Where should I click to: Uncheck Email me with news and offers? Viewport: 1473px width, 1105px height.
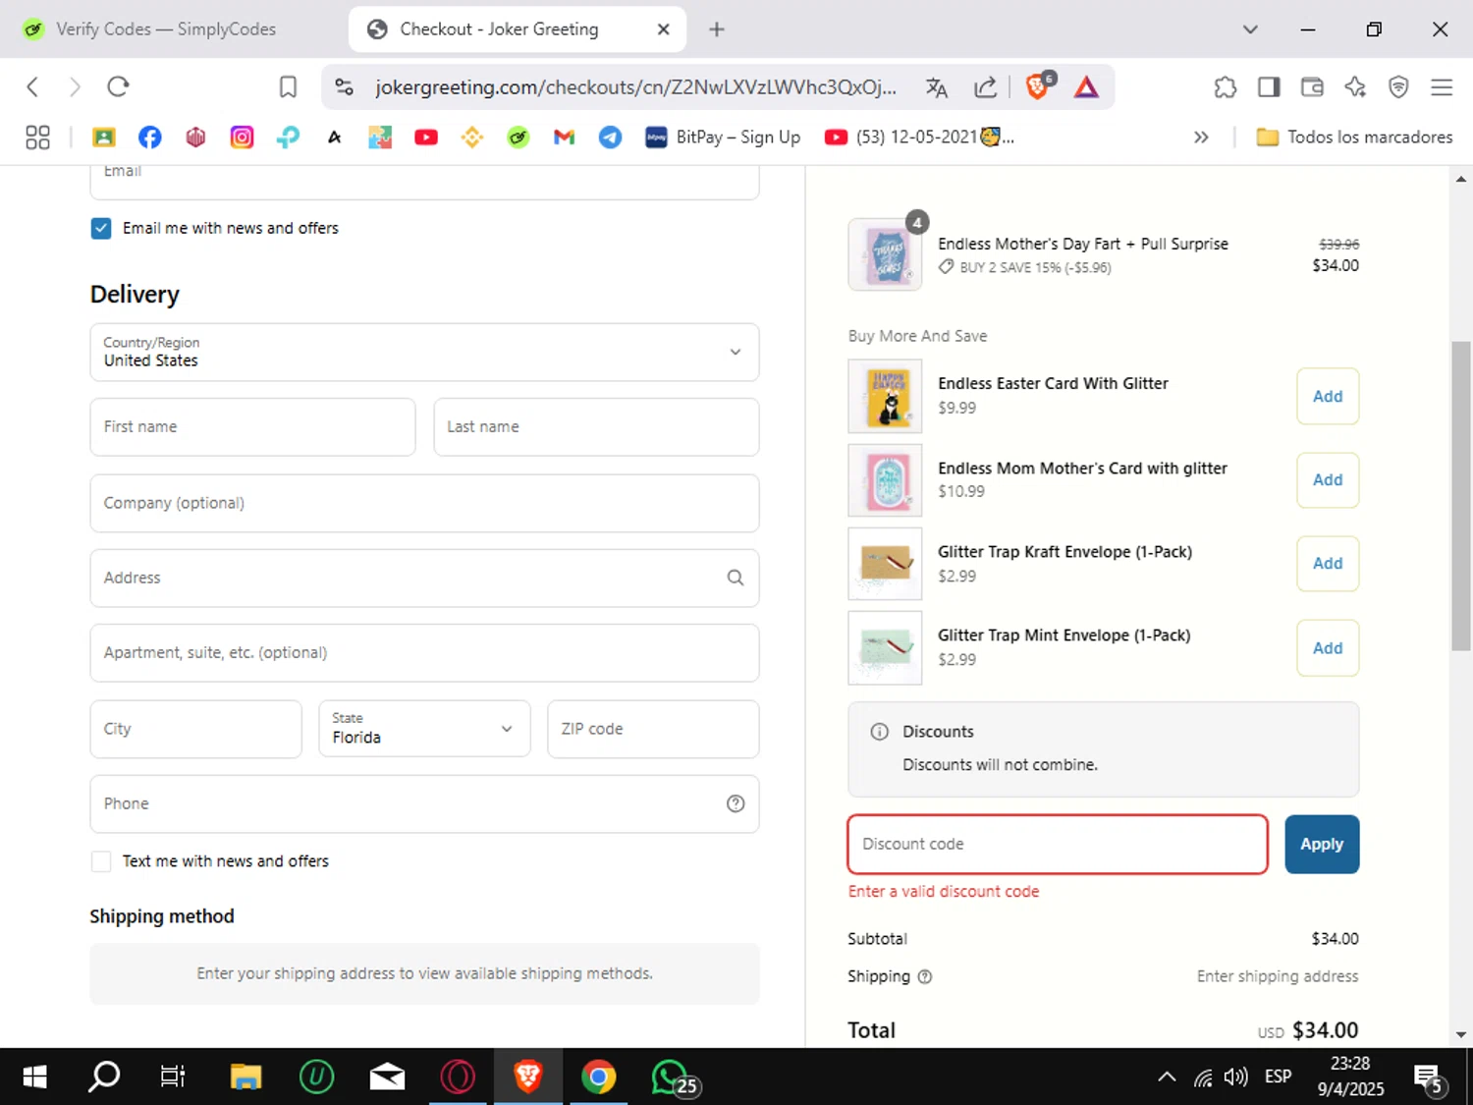(x=101, y=228)
